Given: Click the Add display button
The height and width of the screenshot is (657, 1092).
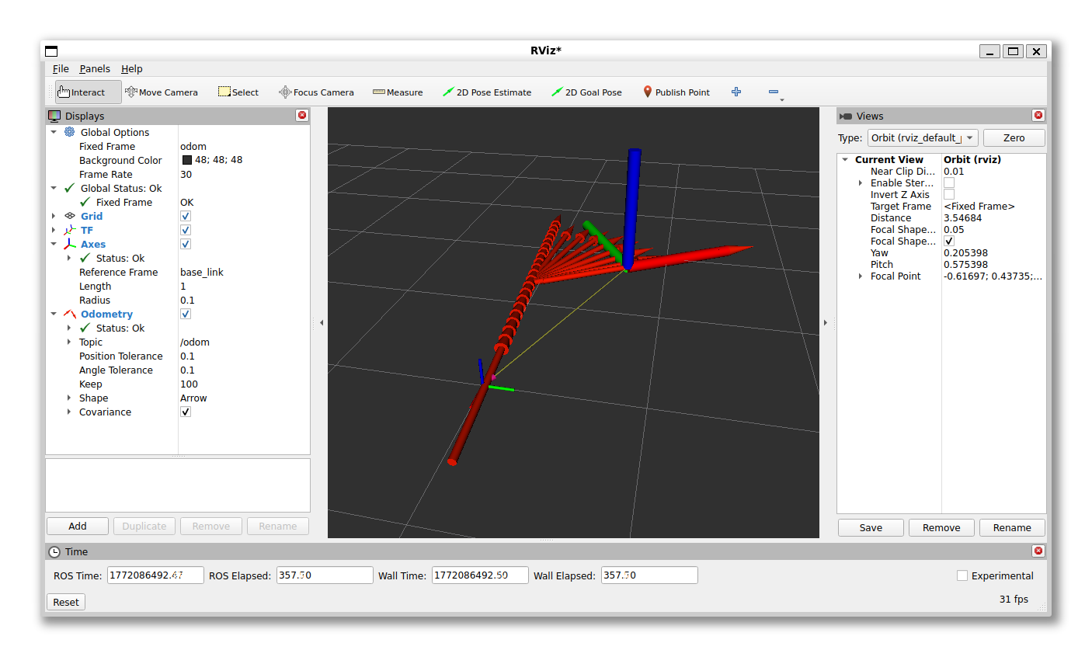Looking at the screenshot, I should 78,527.
